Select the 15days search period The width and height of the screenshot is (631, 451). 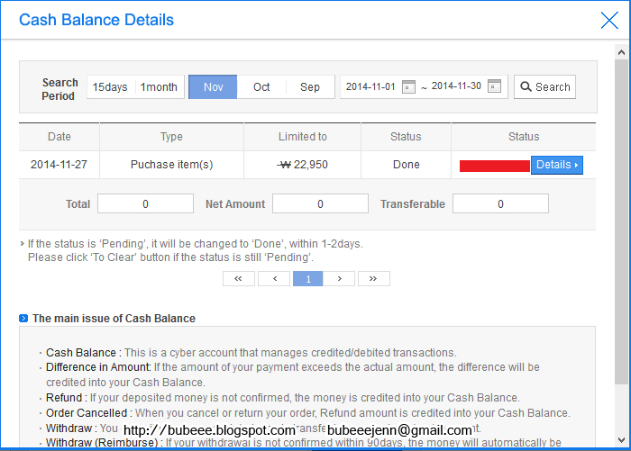pyautogui.click(x=110, y=87)
